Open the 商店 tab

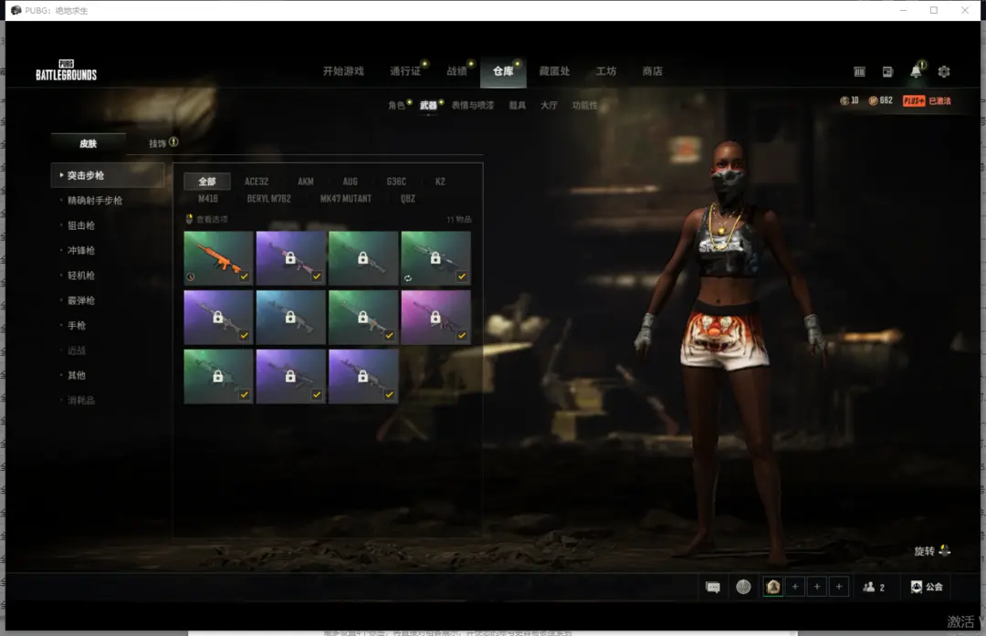[x=652, y=71]
